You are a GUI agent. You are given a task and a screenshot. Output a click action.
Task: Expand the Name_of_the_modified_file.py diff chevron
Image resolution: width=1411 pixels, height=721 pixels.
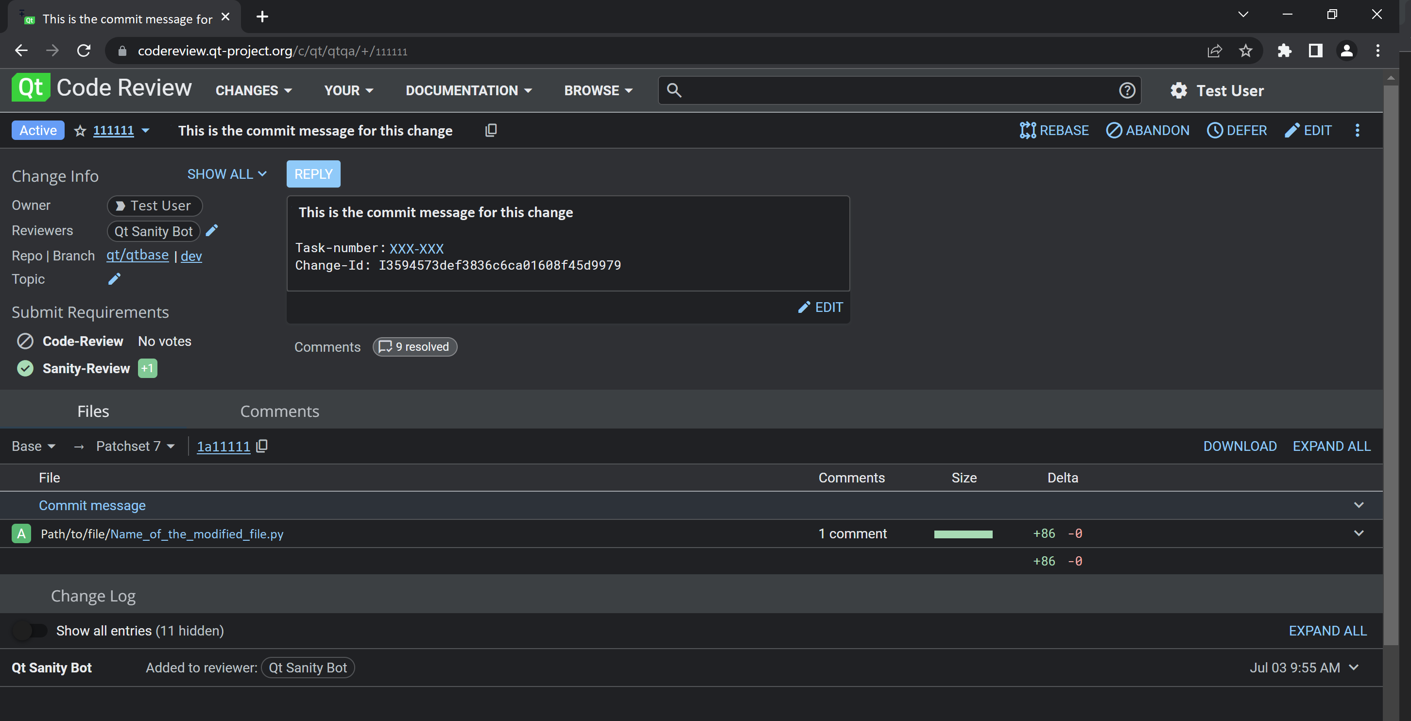pos(1359,533)
